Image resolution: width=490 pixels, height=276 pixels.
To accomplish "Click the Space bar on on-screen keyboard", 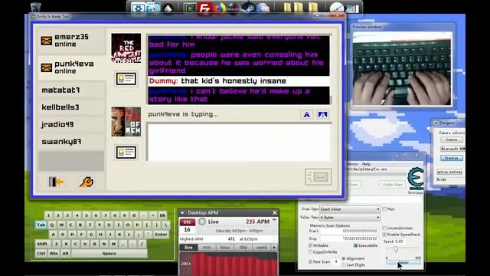I will click(109, 254).
